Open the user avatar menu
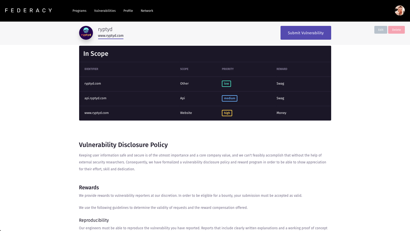 [400, 11]
